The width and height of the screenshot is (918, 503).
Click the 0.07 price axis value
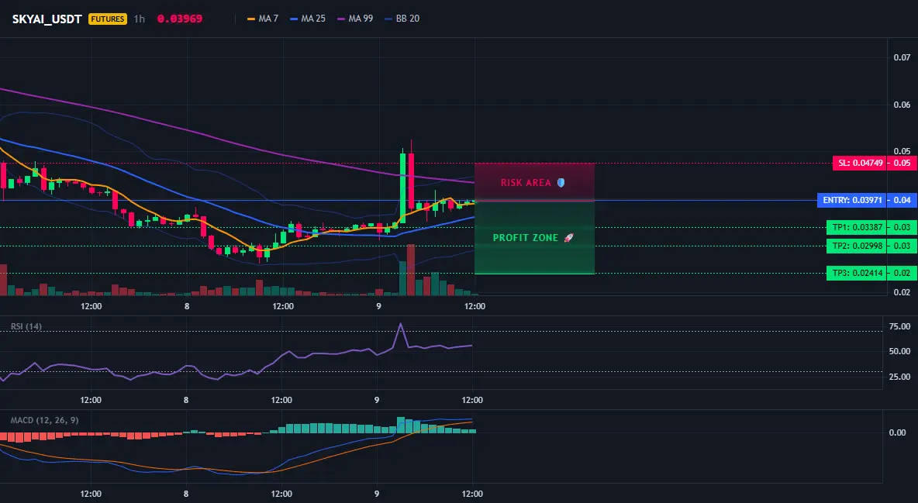pos(902,57)
